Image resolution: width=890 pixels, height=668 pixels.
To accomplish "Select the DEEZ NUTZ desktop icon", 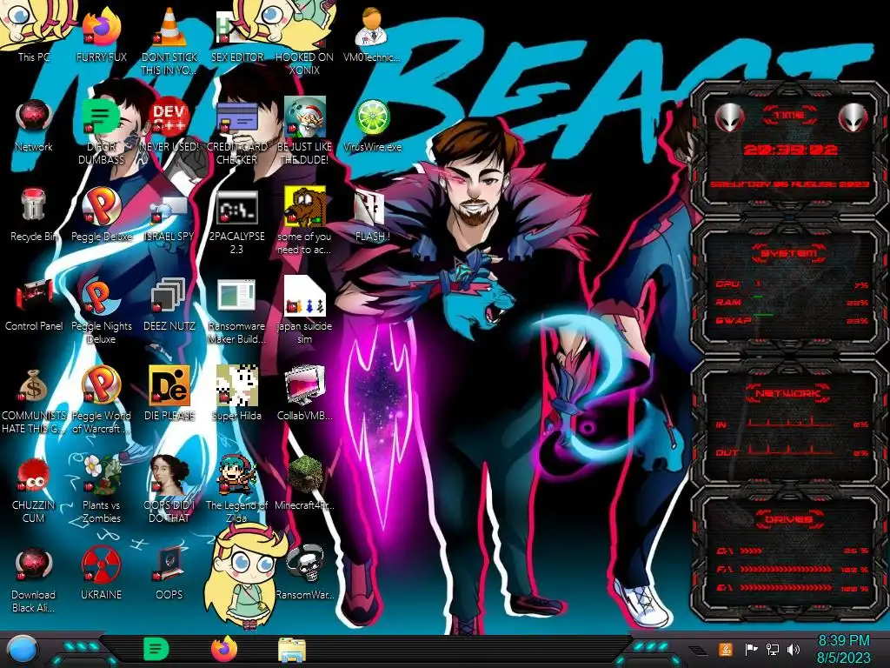I will [x=169, y=304].
